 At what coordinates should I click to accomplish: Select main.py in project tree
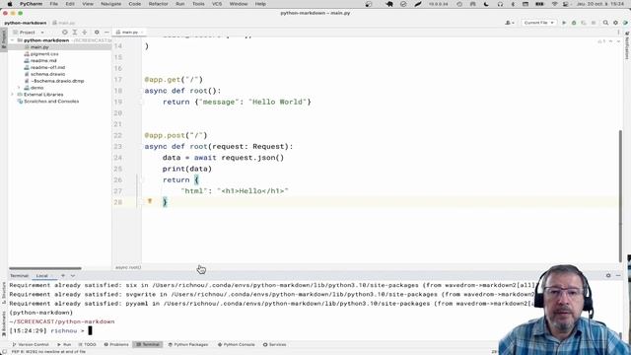[39, 47]
